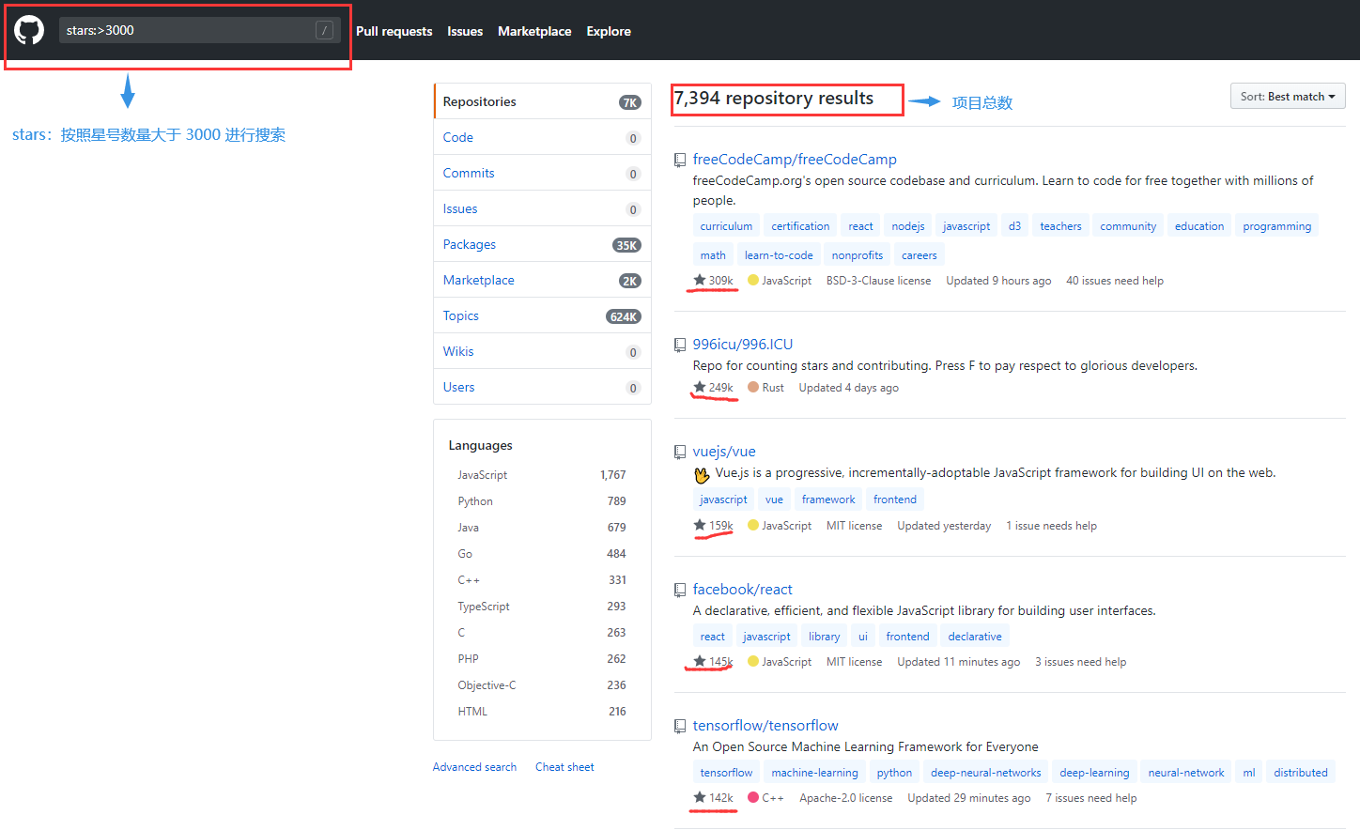The height and width of the screenshot is (830, 1360).
Task: Select the Packages filter showing 35K
Action: pyautogui.click(x=543, y=244)
